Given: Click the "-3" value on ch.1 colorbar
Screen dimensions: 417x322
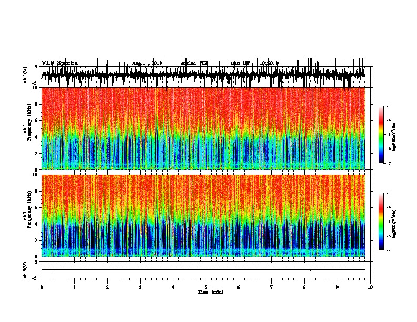Looking at the screenshot, I should (x=388, y=106).
